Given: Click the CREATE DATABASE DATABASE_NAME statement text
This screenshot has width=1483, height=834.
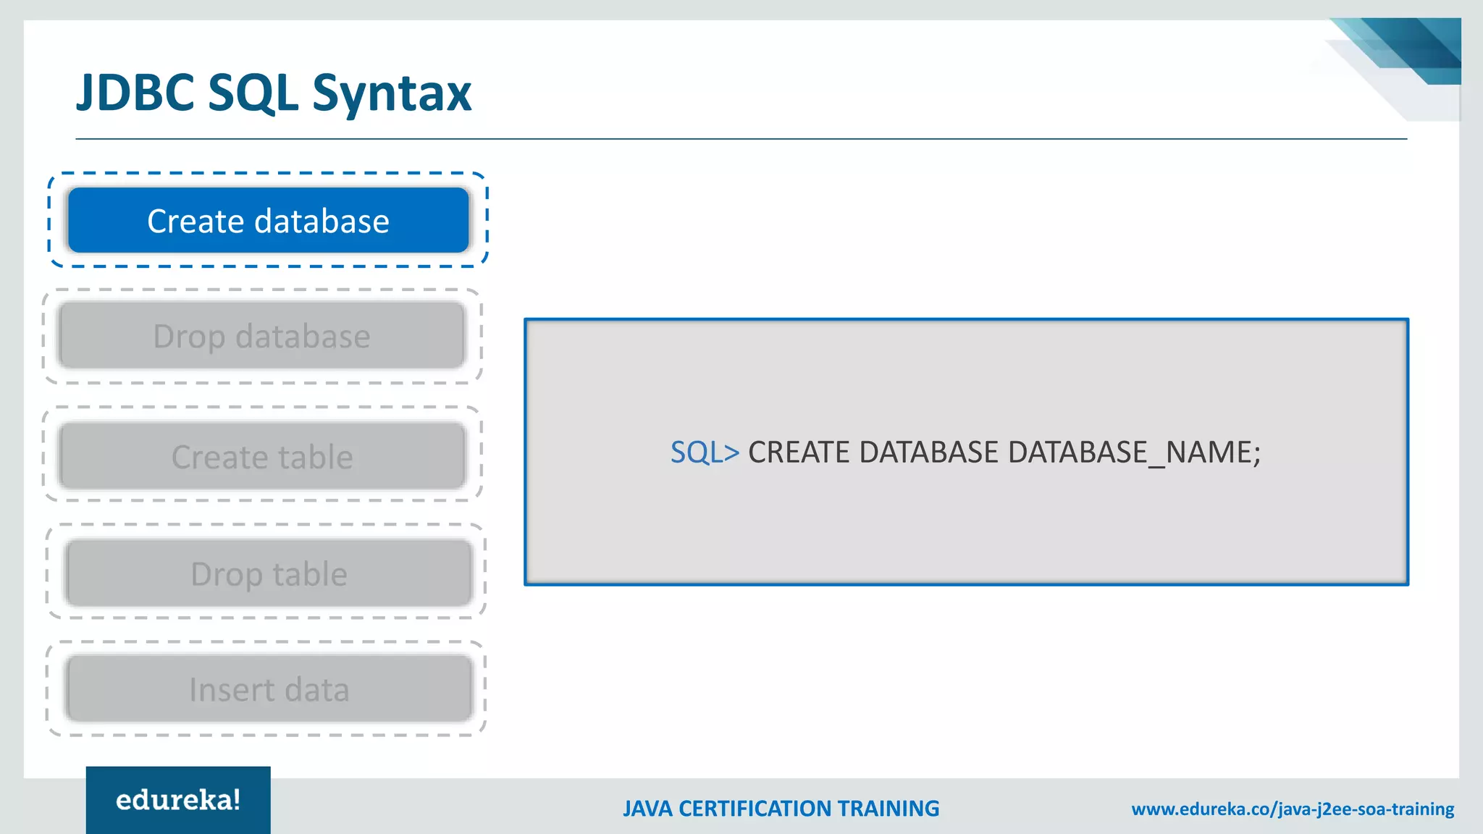Looking at the screenshot, I should click(1004, 452).
